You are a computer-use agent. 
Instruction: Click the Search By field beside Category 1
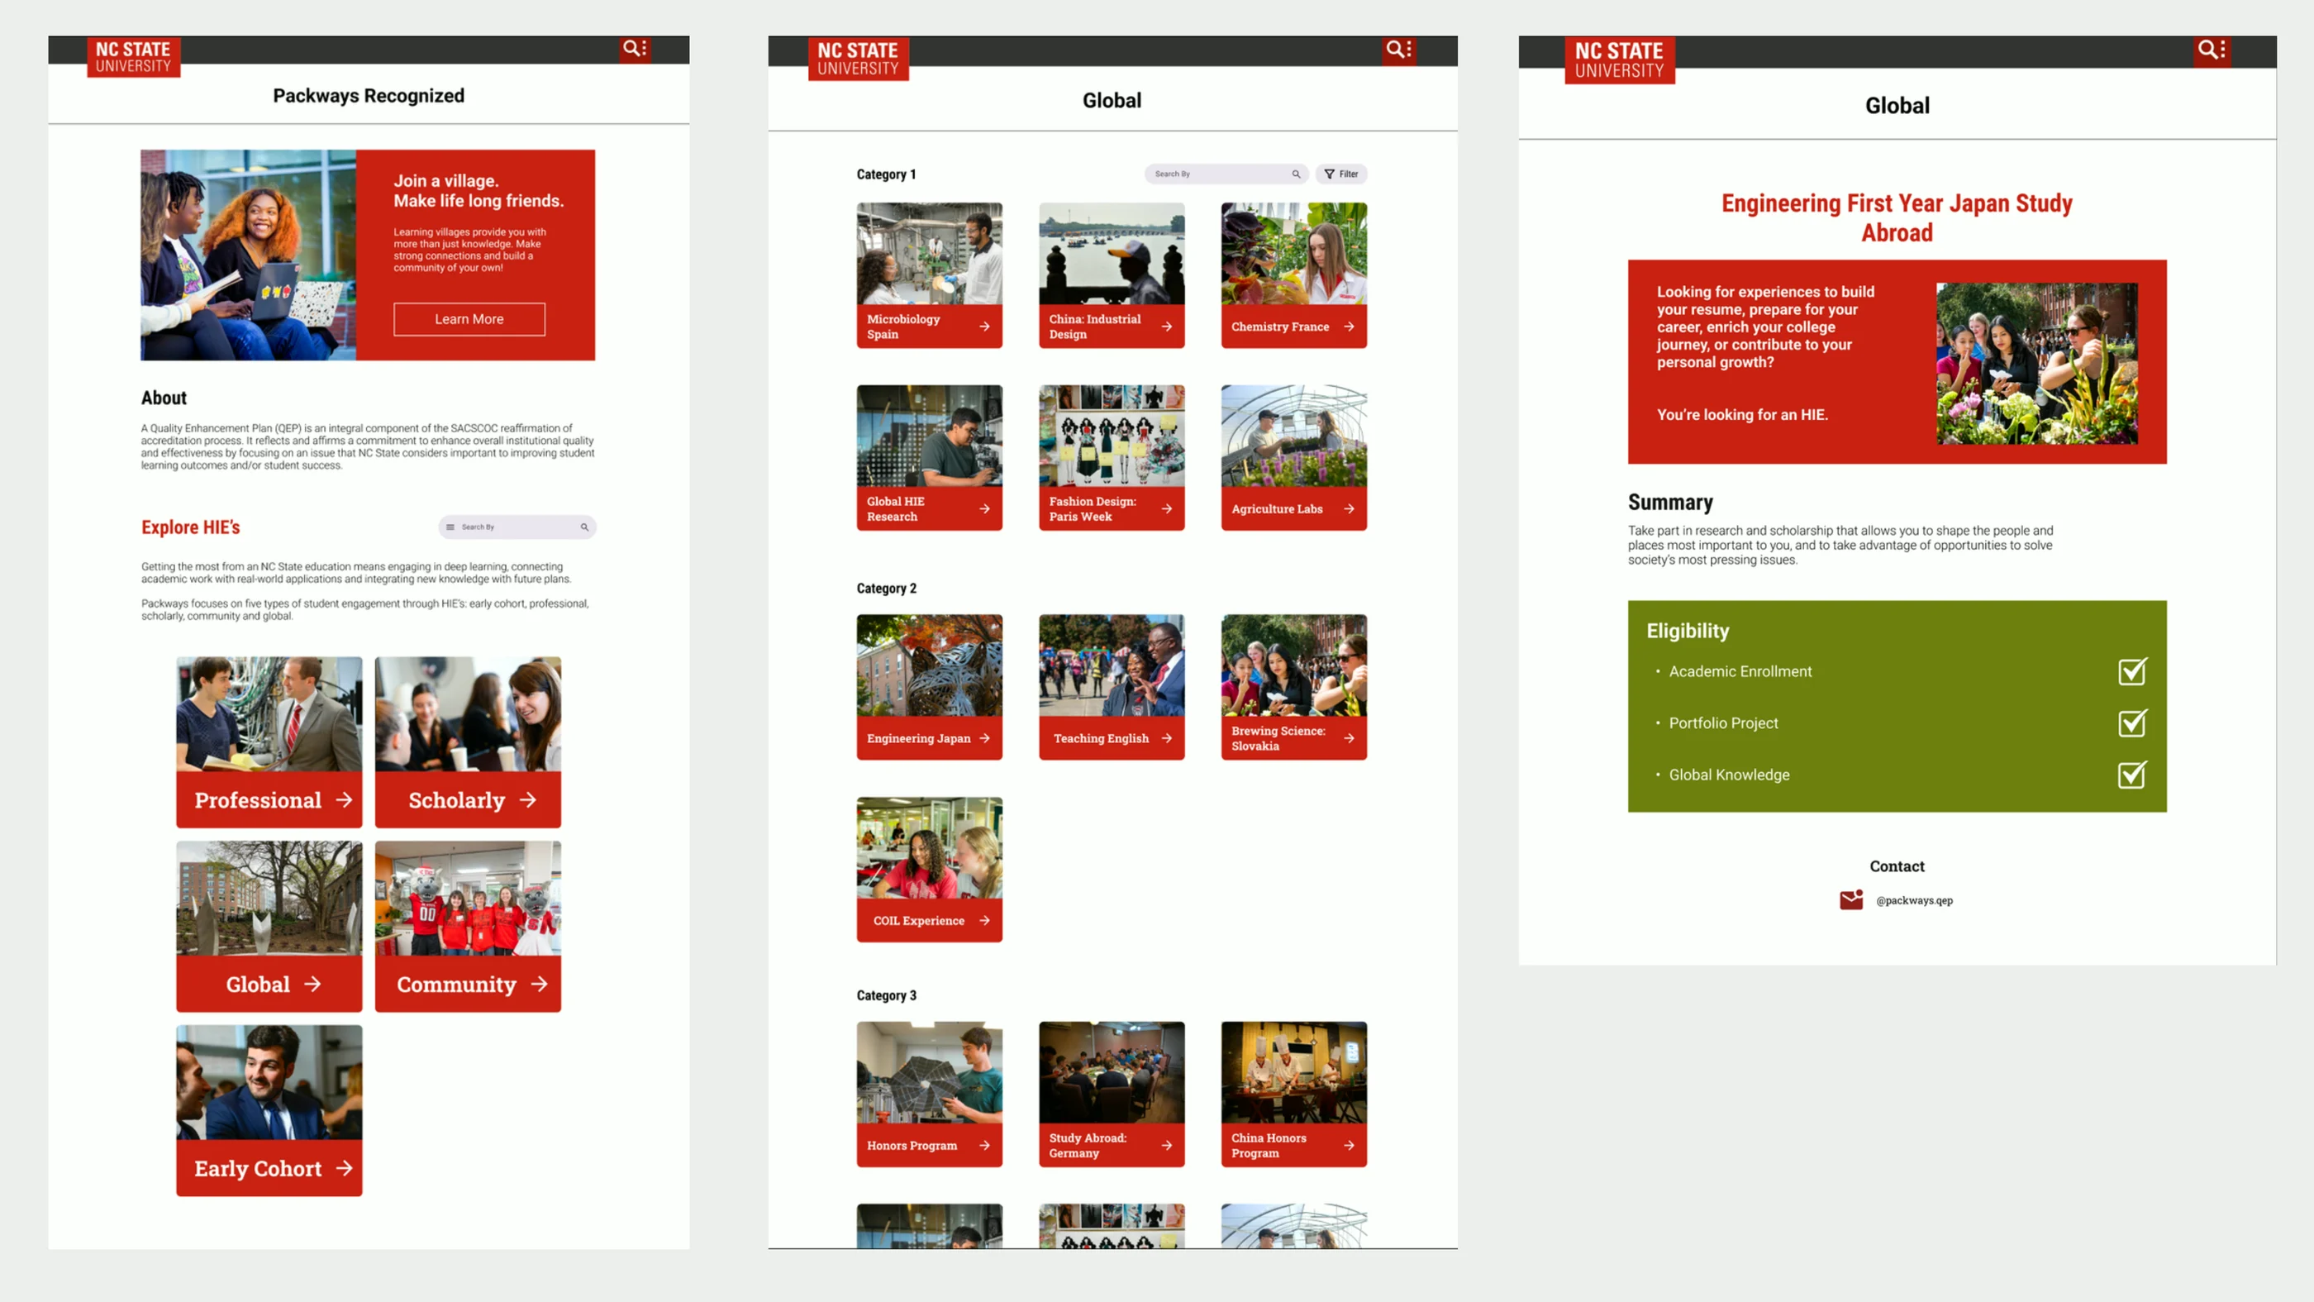pyautogui.click(x=1226, y=174)
